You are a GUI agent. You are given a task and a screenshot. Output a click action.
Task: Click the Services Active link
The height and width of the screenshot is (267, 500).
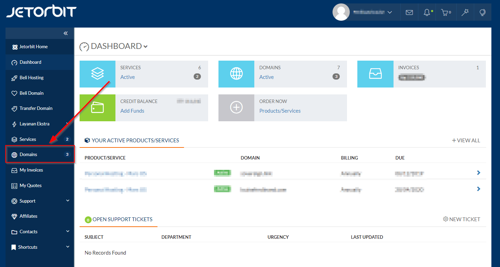[x=127, y=77]
